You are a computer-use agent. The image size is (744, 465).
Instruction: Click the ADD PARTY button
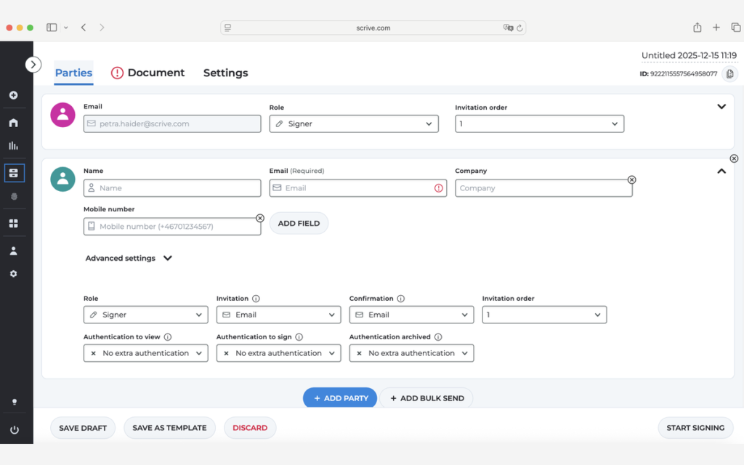(340, 398)
